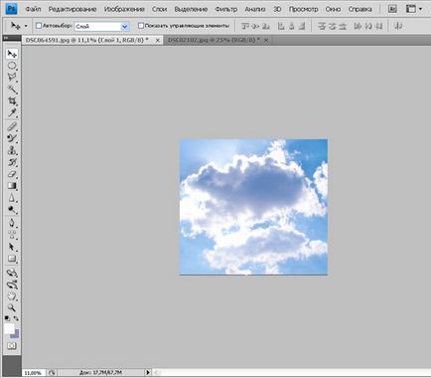The image size is (431, 378).
Task: Select the Move tool in the toolbox
Action: (12, 54)
